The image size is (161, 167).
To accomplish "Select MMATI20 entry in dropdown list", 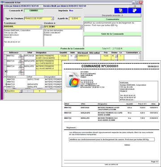I will coord(11,84).
